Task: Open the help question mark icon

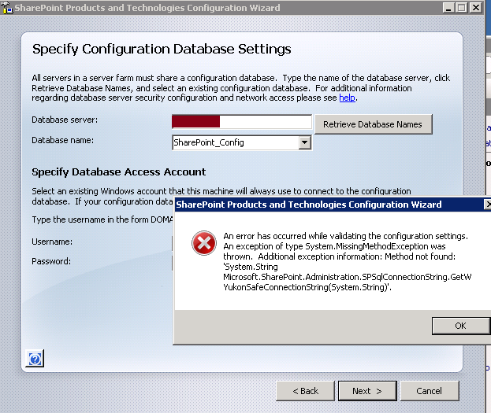Action: 35,358
